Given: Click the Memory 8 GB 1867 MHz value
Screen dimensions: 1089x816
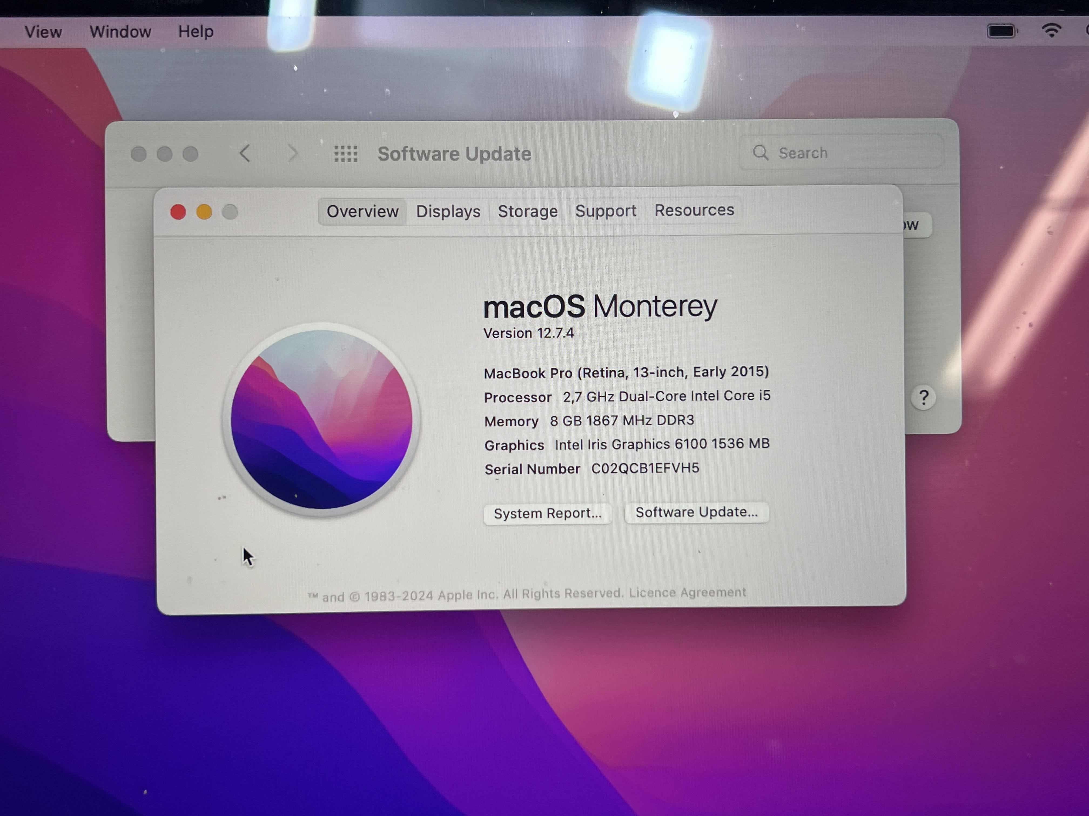Looking at the screenshot, I should 622,420.
